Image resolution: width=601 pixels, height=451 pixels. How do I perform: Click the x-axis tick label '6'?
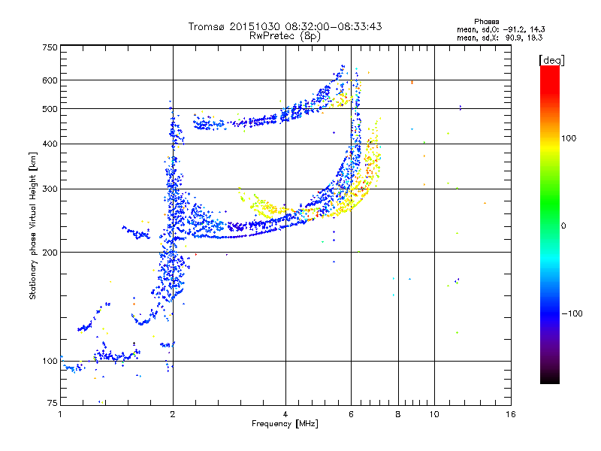(x=351, y=414)
